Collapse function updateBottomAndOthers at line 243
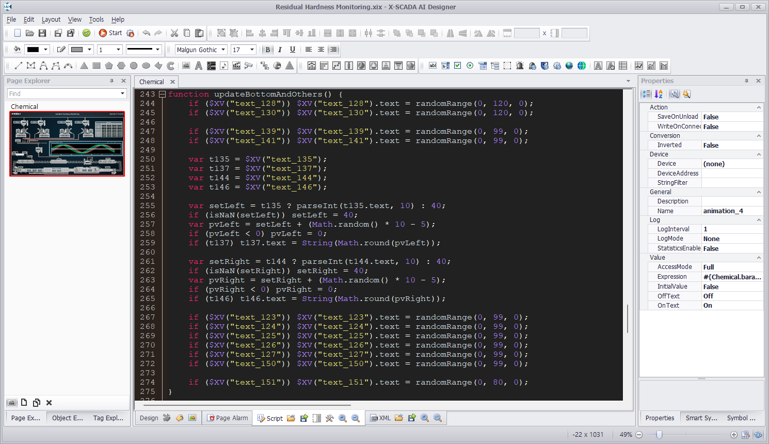Screen dimensions: 769x444 162,94
